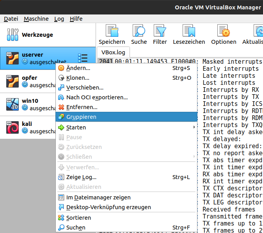Click the Werkzeuge label in the sidebar
This screenshot has width=263, height=233.
37,35
